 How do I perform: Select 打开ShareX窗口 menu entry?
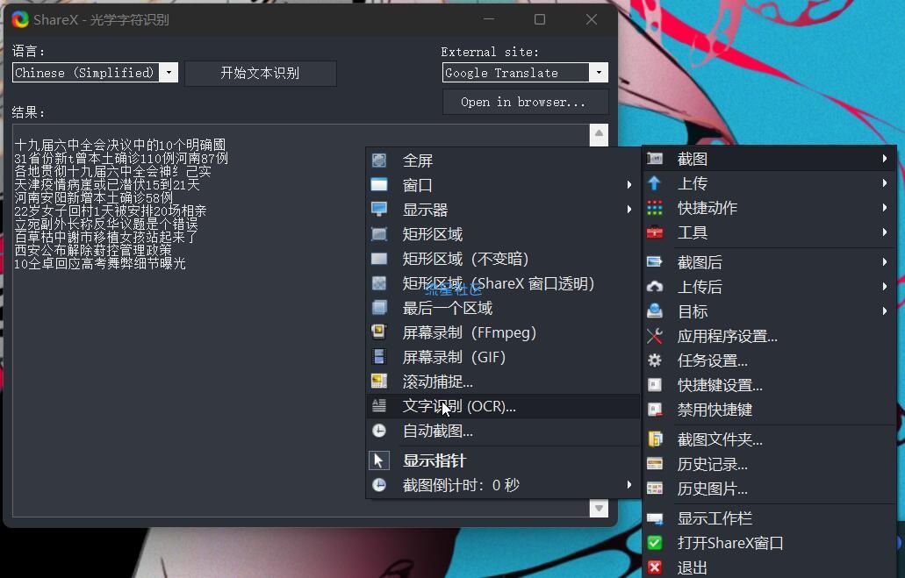tap(769, 543)
